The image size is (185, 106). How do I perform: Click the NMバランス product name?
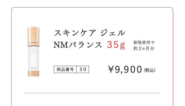pos(78,45)
